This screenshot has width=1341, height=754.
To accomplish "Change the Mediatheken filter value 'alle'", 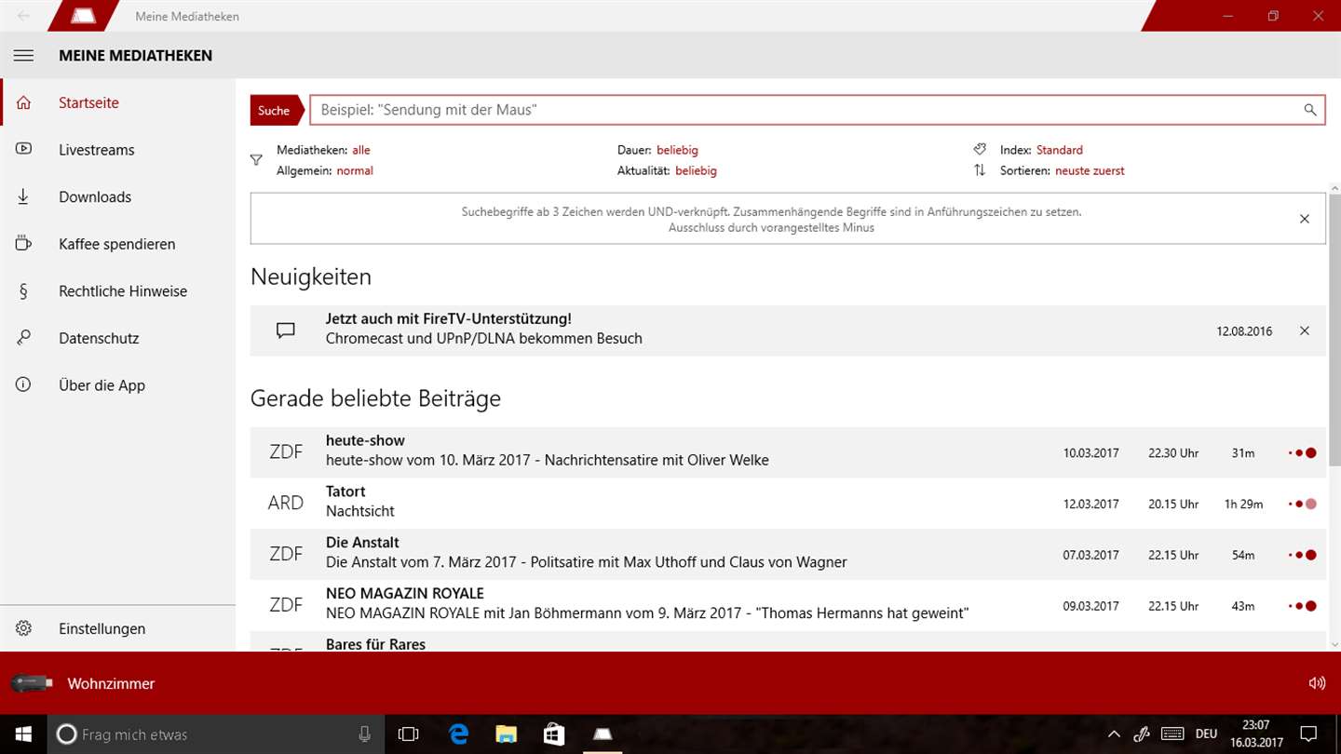I will 361,150.
